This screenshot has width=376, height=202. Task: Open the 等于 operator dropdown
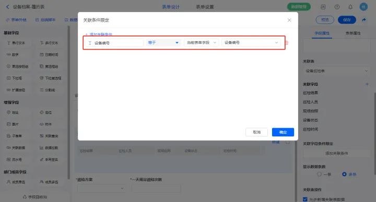coord(163,43)
